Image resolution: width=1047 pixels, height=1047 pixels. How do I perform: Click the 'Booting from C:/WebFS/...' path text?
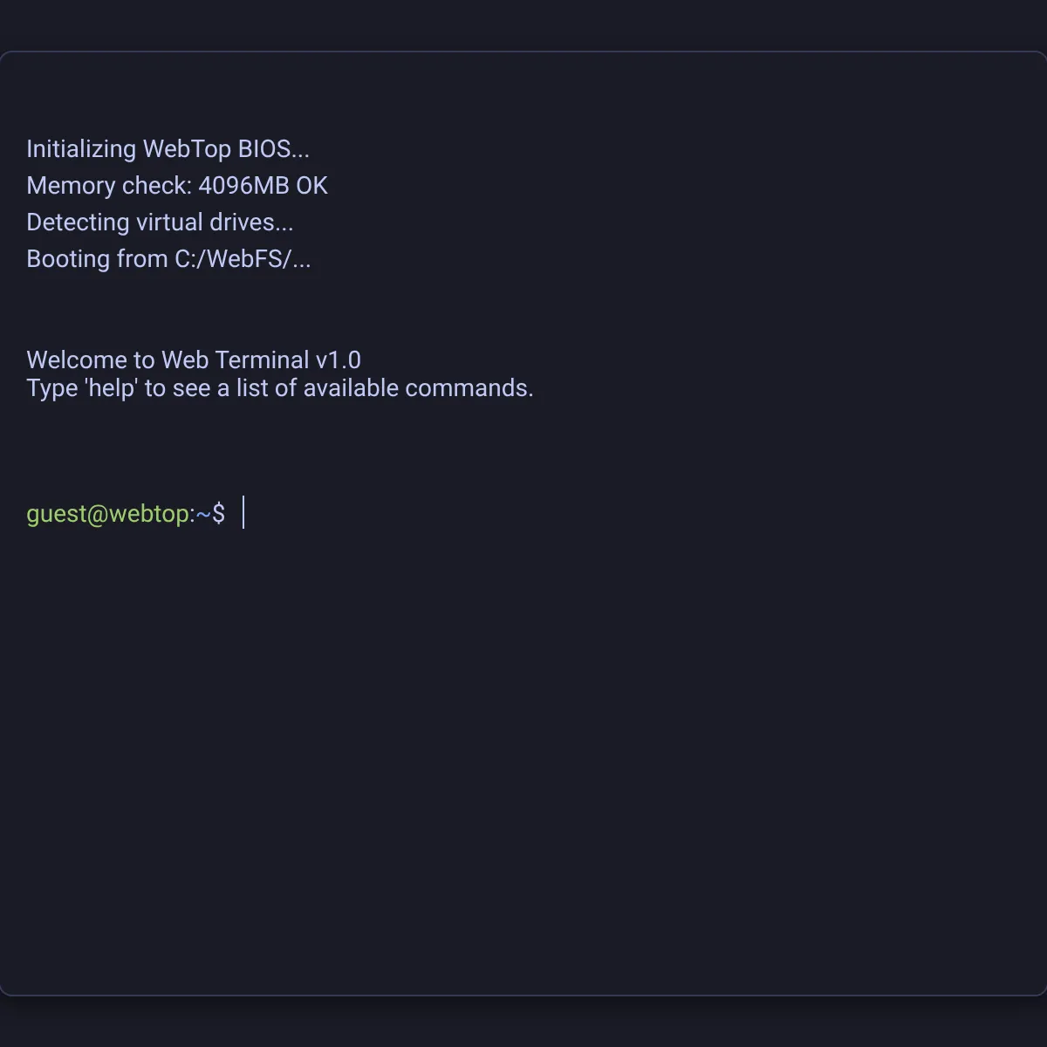pyautogui.click(x=170, y=258)
